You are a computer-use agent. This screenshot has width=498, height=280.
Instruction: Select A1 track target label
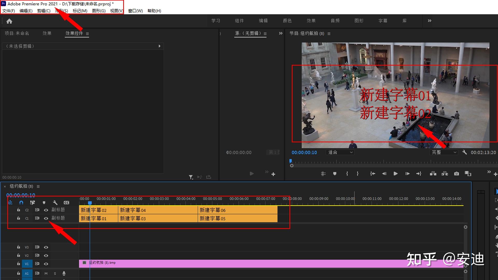[x=27, y=274]
